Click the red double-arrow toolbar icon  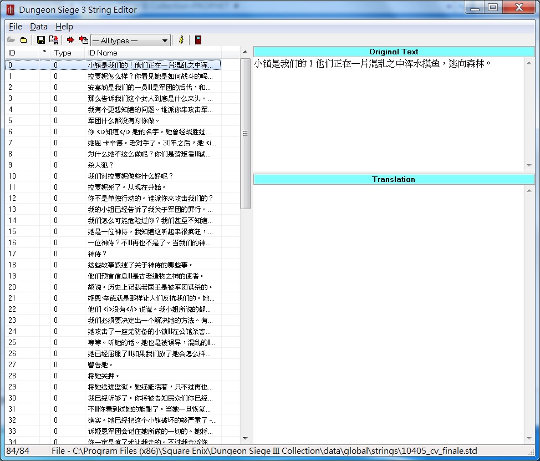point(70,40)
